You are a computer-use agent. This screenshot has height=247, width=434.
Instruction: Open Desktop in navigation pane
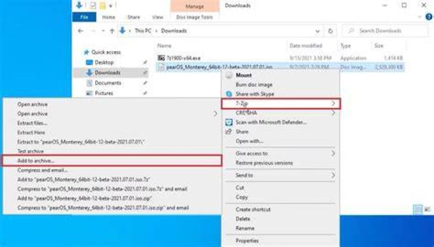click(104, 63)
